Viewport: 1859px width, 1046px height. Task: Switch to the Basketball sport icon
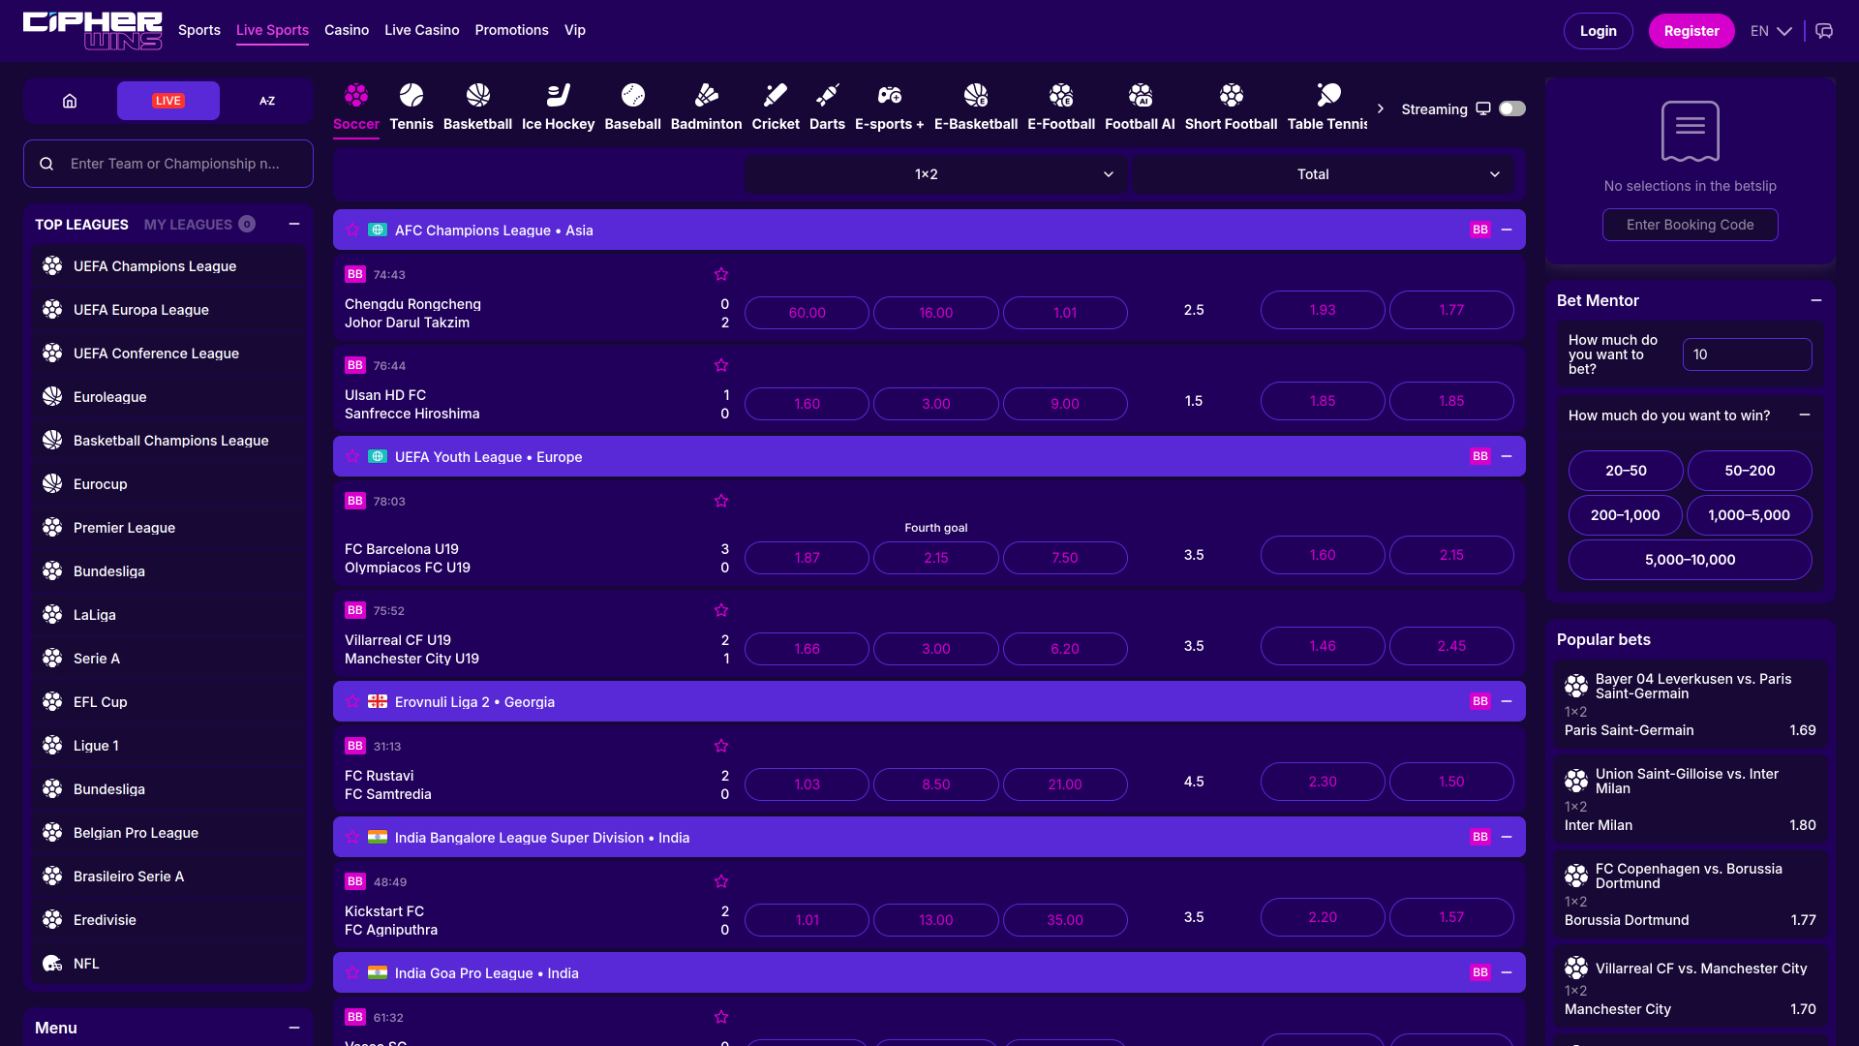pyautogui.click(x=477, y=95)
